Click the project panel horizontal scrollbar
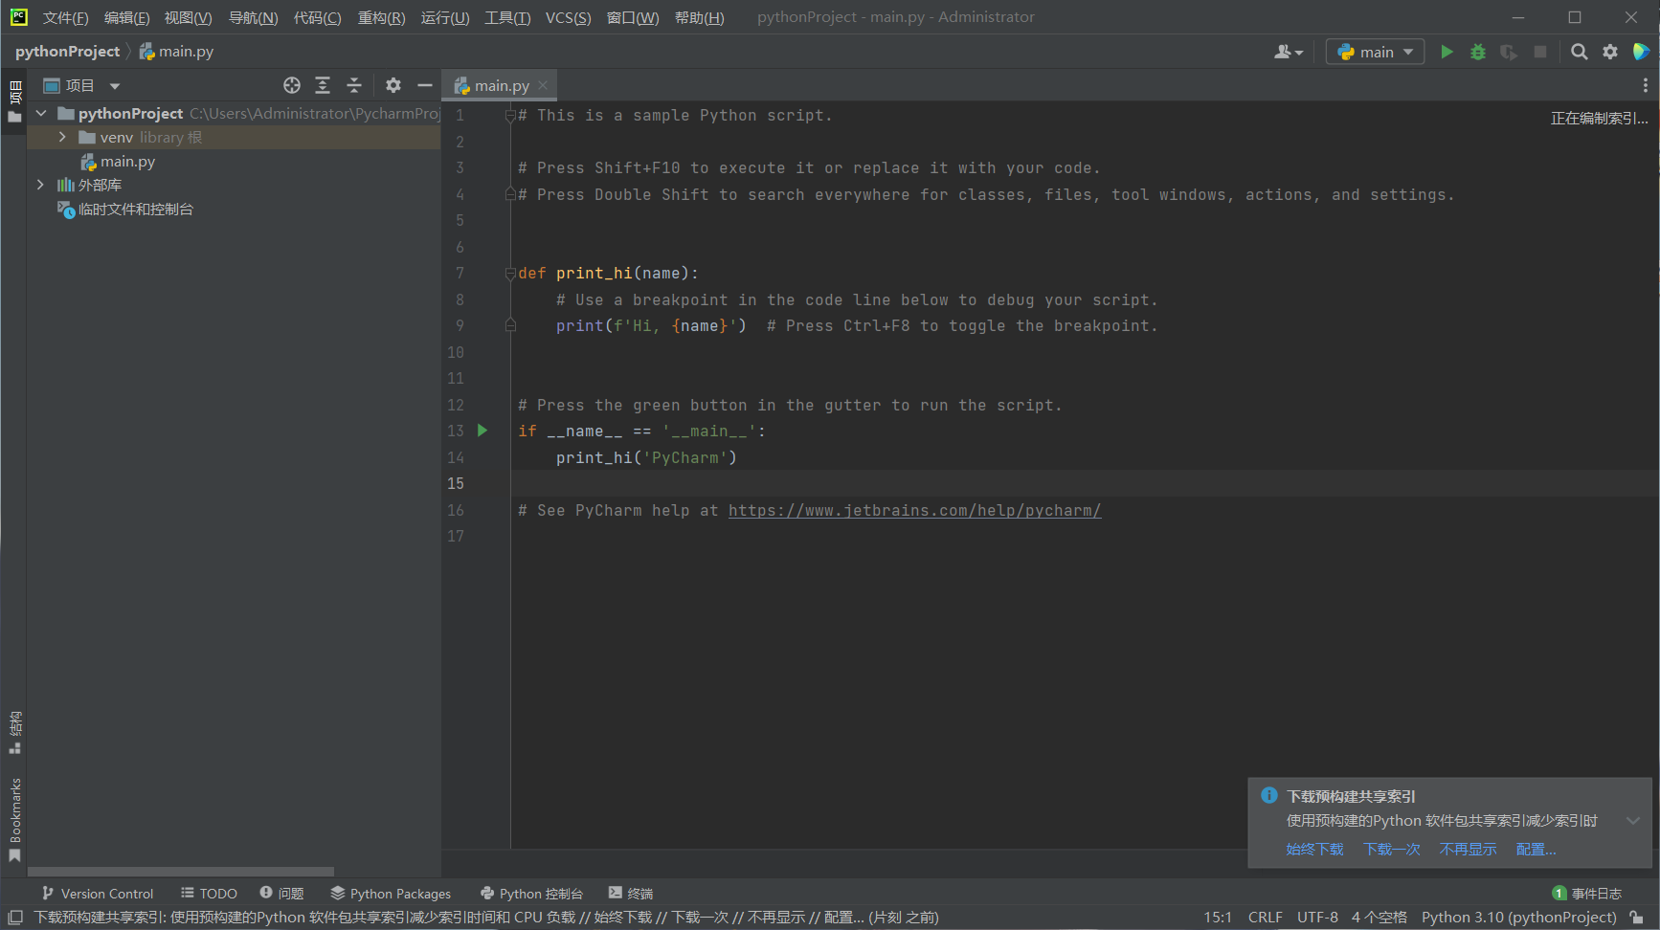 (x=181, y=872)
